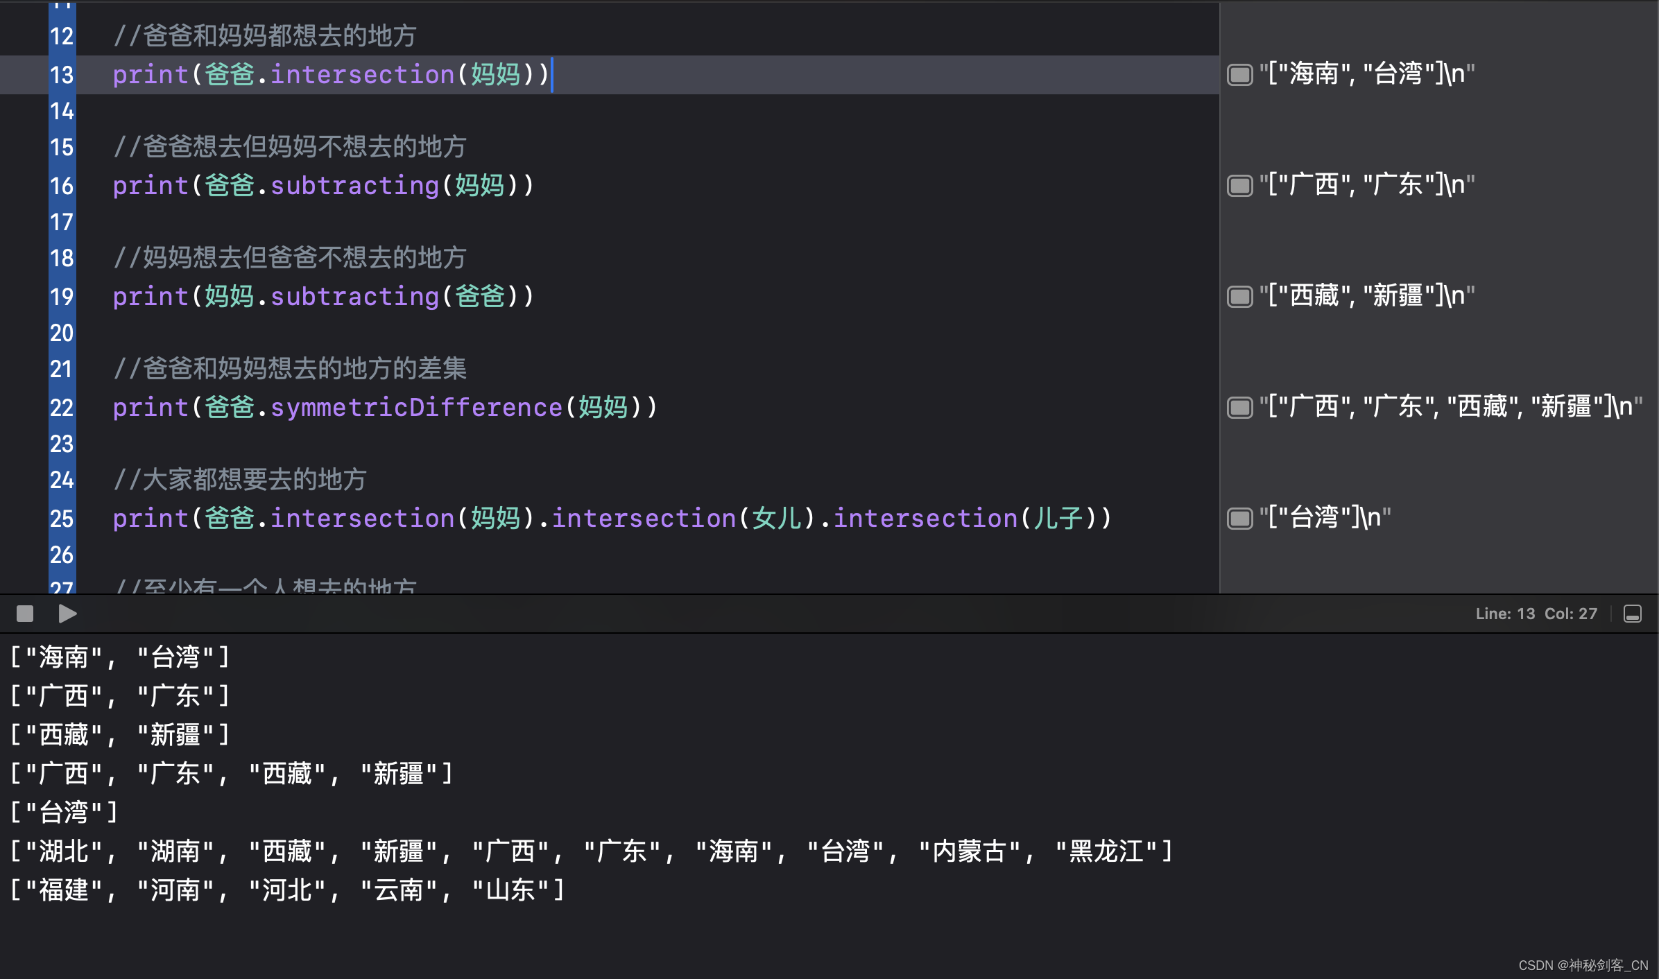Show inline result for 广西 广东 output
The width and height of the screenshot is (1659, 979).
1239,185
